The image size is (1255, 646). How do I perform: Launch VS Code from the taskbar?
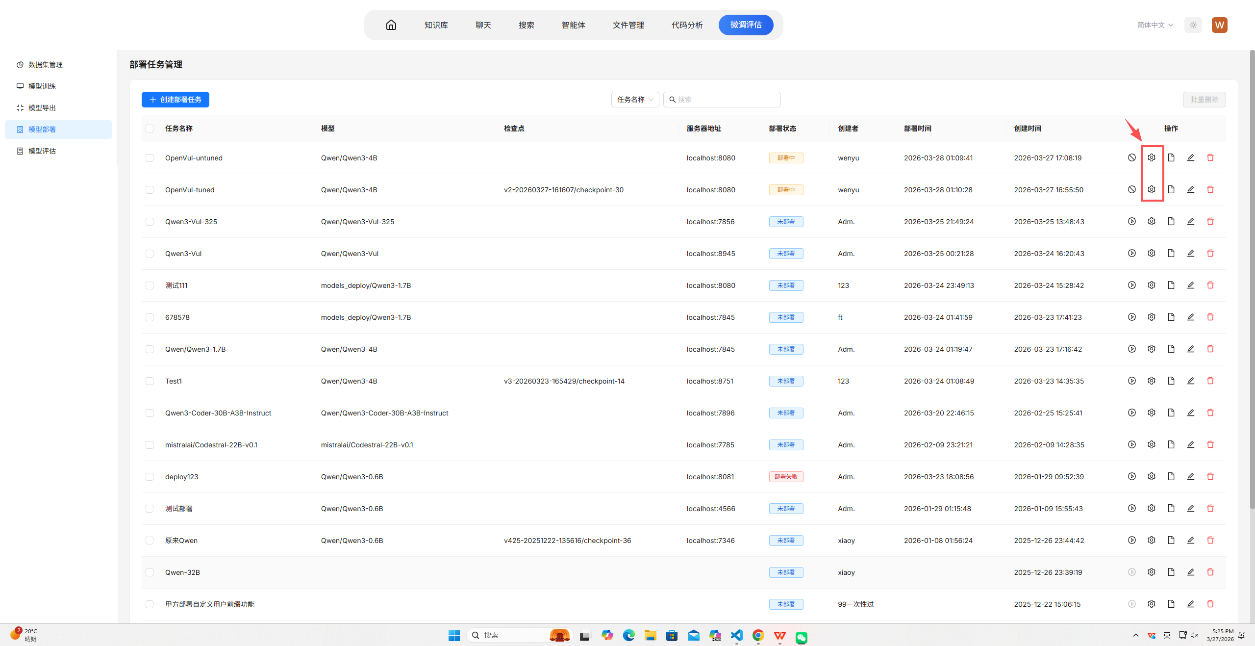coord(736,635)
